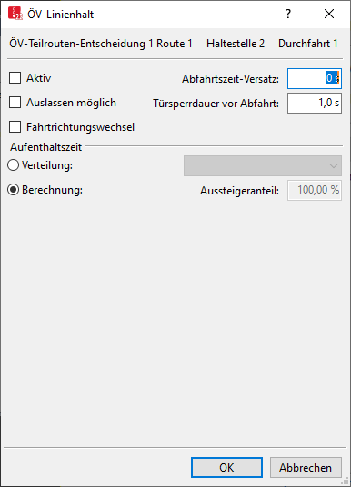Click the Verteilung dropdown chevron arrow
This screenshot has height=487, width=351.
coord(334,166)
